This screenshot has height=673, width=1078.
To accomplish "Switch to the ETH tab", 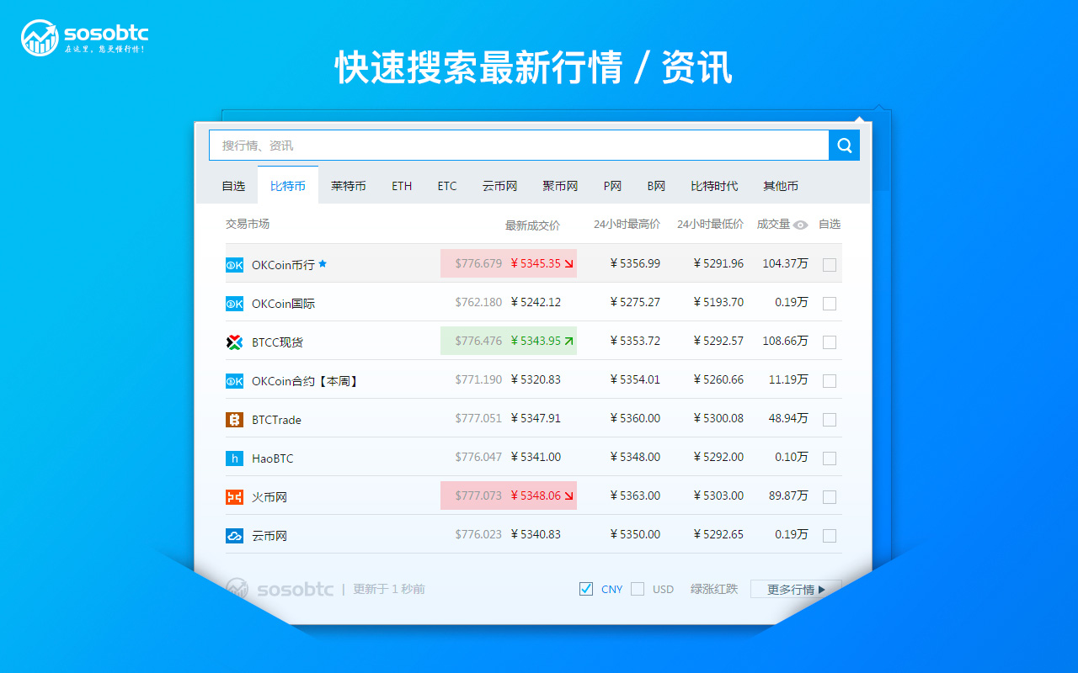I will click(x=402, y=186).
